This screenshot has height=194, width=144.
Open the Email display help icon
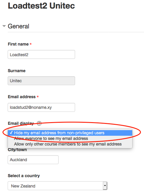(39, 123)
